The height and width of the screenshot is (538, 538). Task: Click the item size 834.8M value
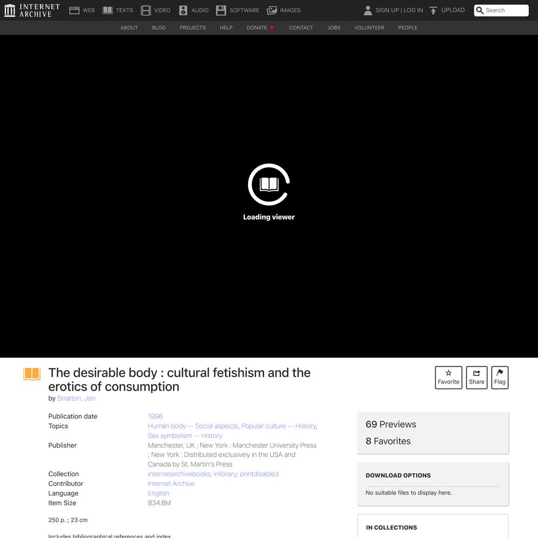159,502
